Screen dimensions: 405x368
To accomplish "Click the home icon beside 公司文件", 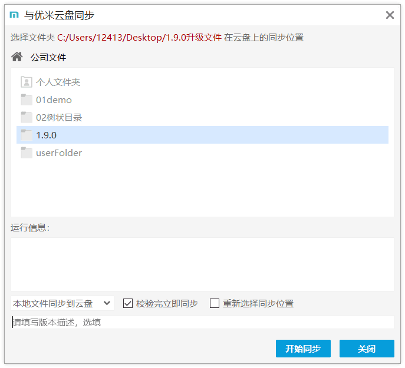I will [x=17, y=57].
